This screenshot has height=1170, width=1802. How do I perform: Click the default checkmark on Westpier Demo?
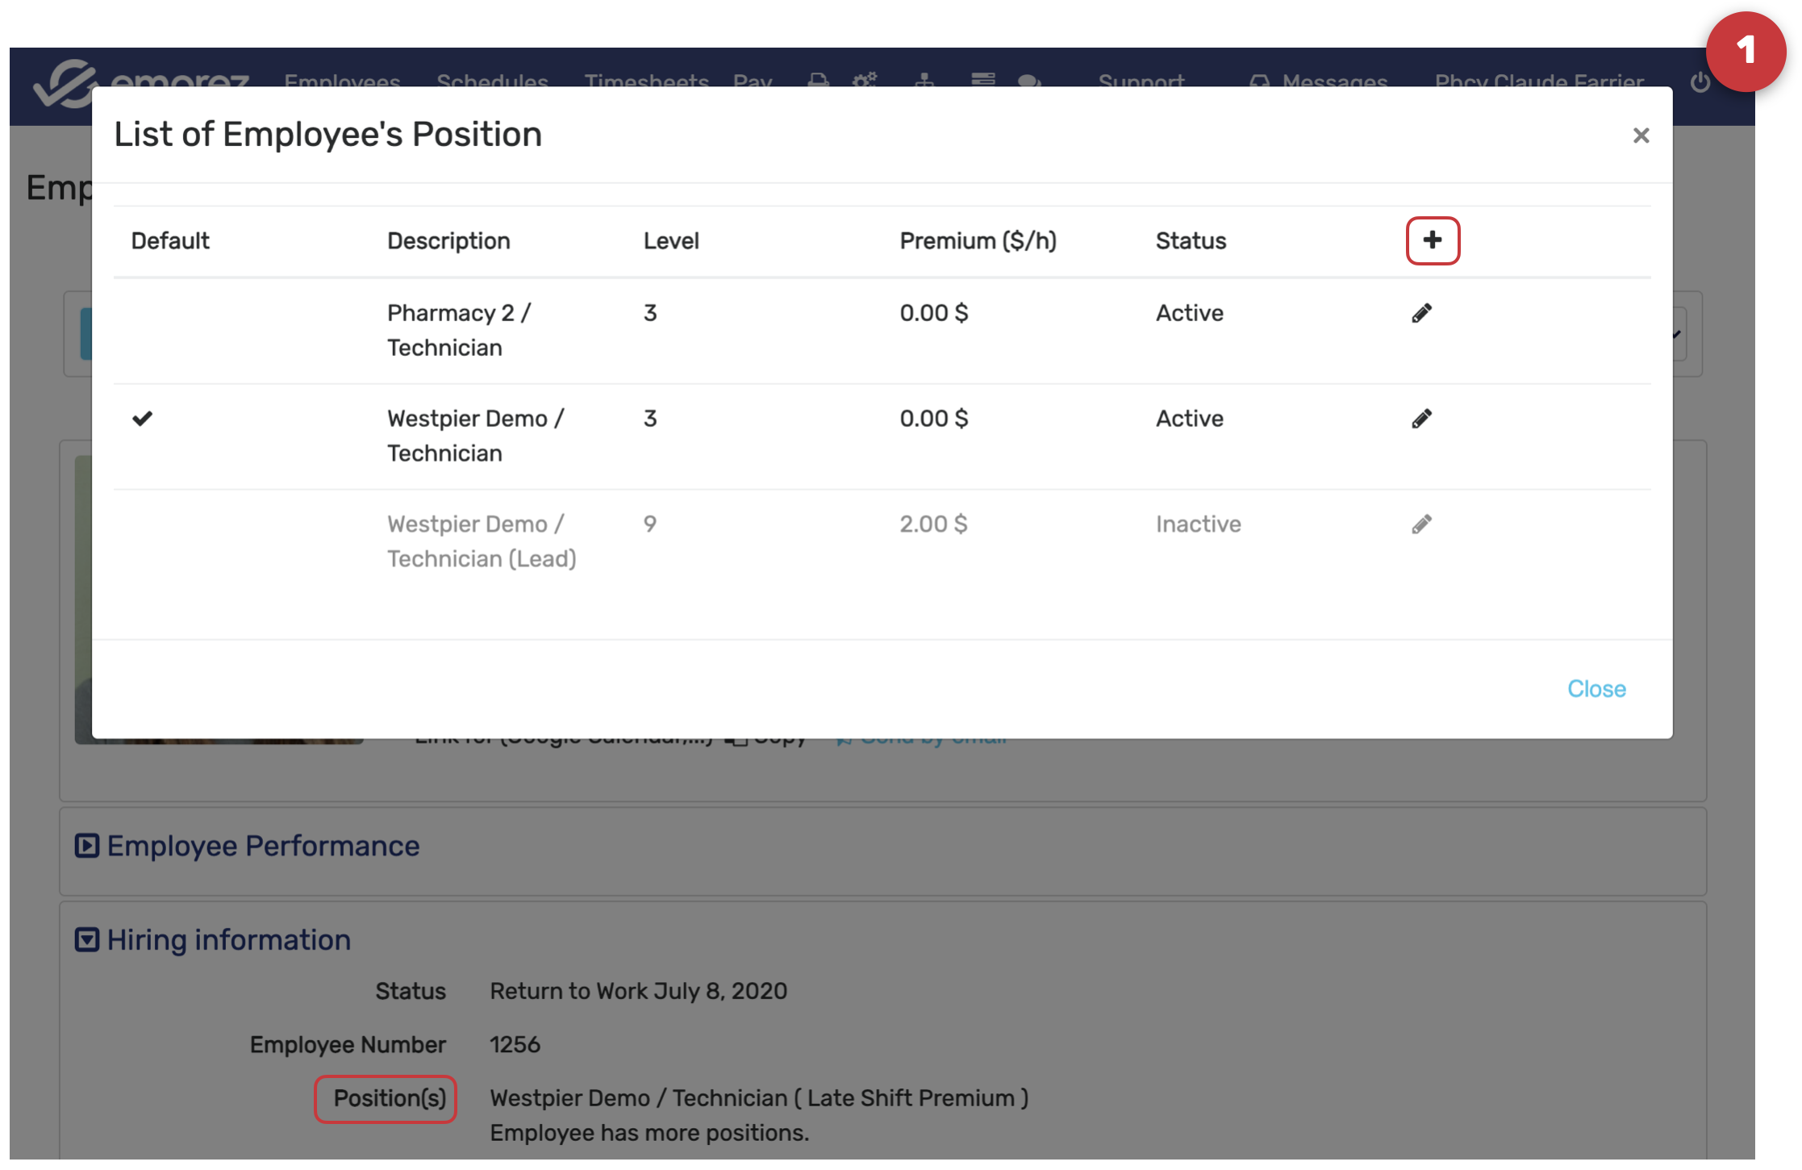point(143,419)
